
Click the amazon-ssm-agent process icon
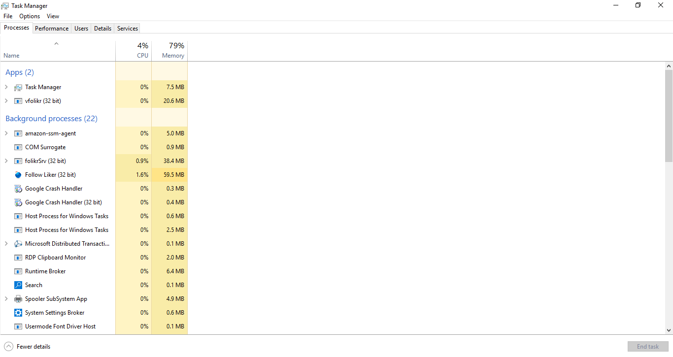pos(18,133)
